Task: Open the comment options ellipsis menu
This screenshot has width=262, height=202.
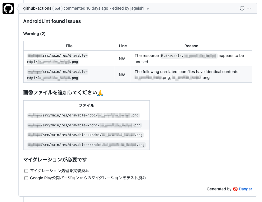Action: 249,8
